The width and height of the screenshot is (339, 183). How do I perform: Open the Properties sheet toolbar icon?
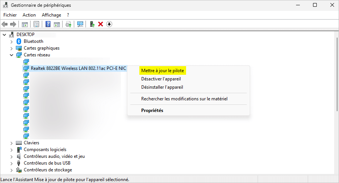36,24
